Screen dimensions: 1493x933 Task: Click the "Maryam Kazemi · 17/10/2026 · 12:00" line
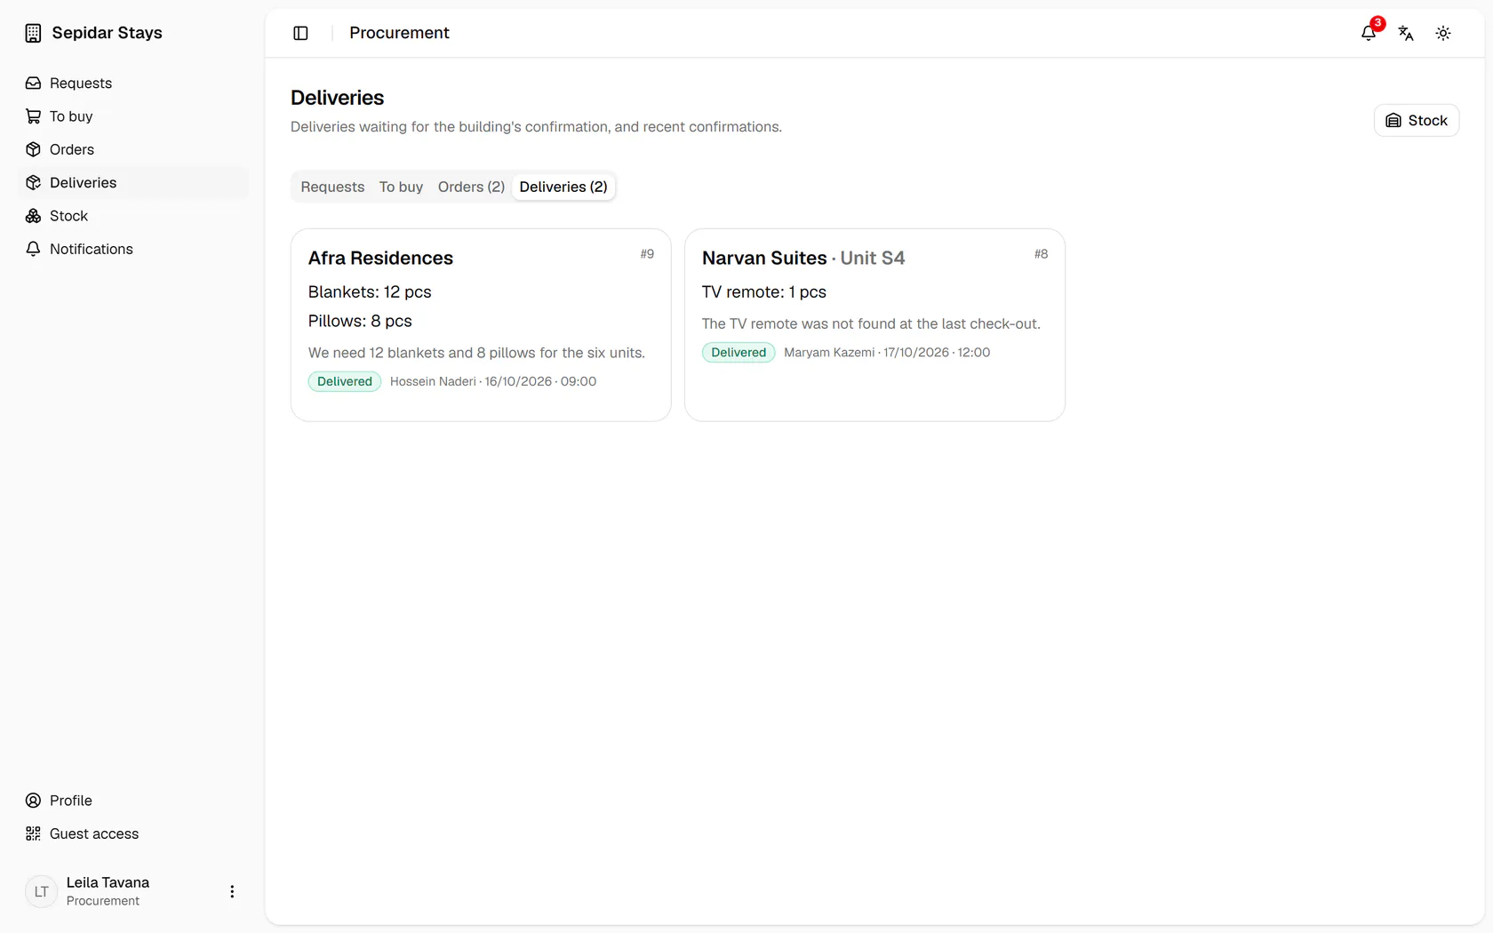(x=887, y=353)
